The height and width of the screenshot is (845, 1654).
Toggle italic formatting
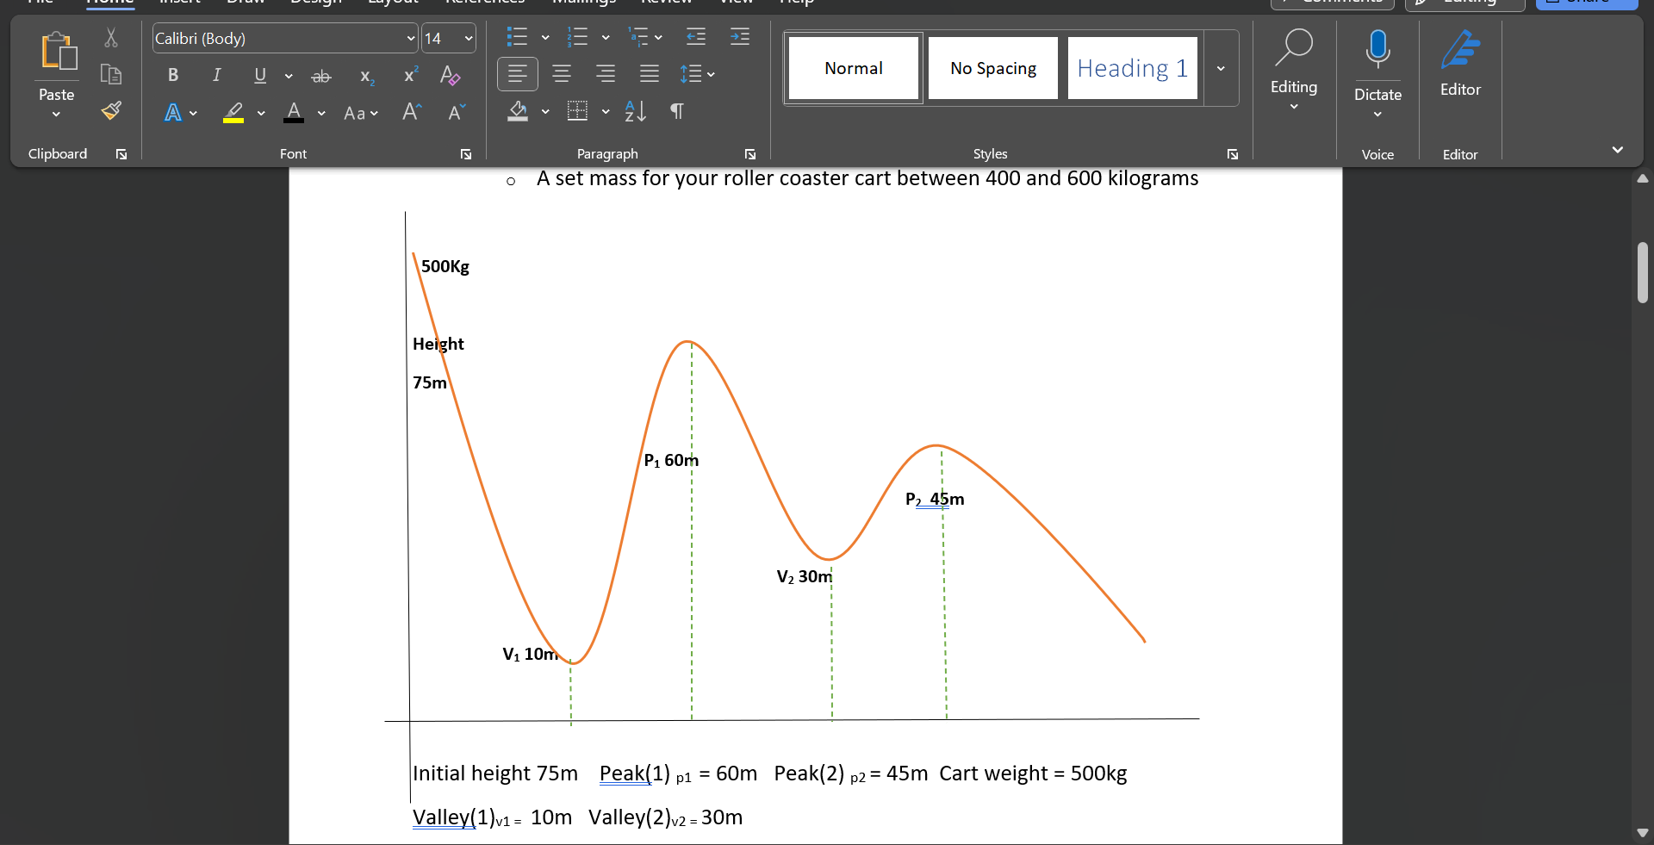216,76
